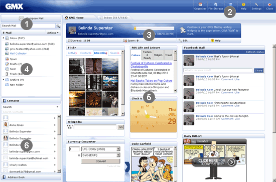
Task: Click the Flickr widget scroll down arrow
Action: point(123,114)
